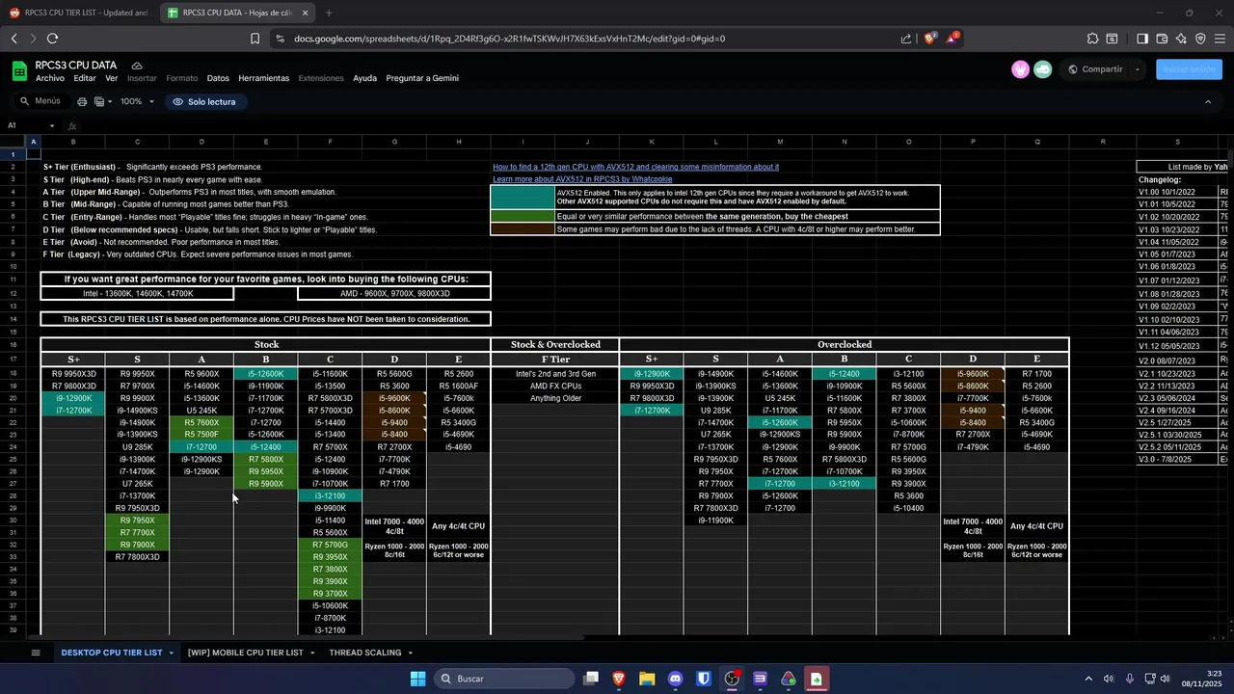Viewport: 1234px width, 694px height.
Task: Click the cloud document status icon
Action: [x=137, y=66]
